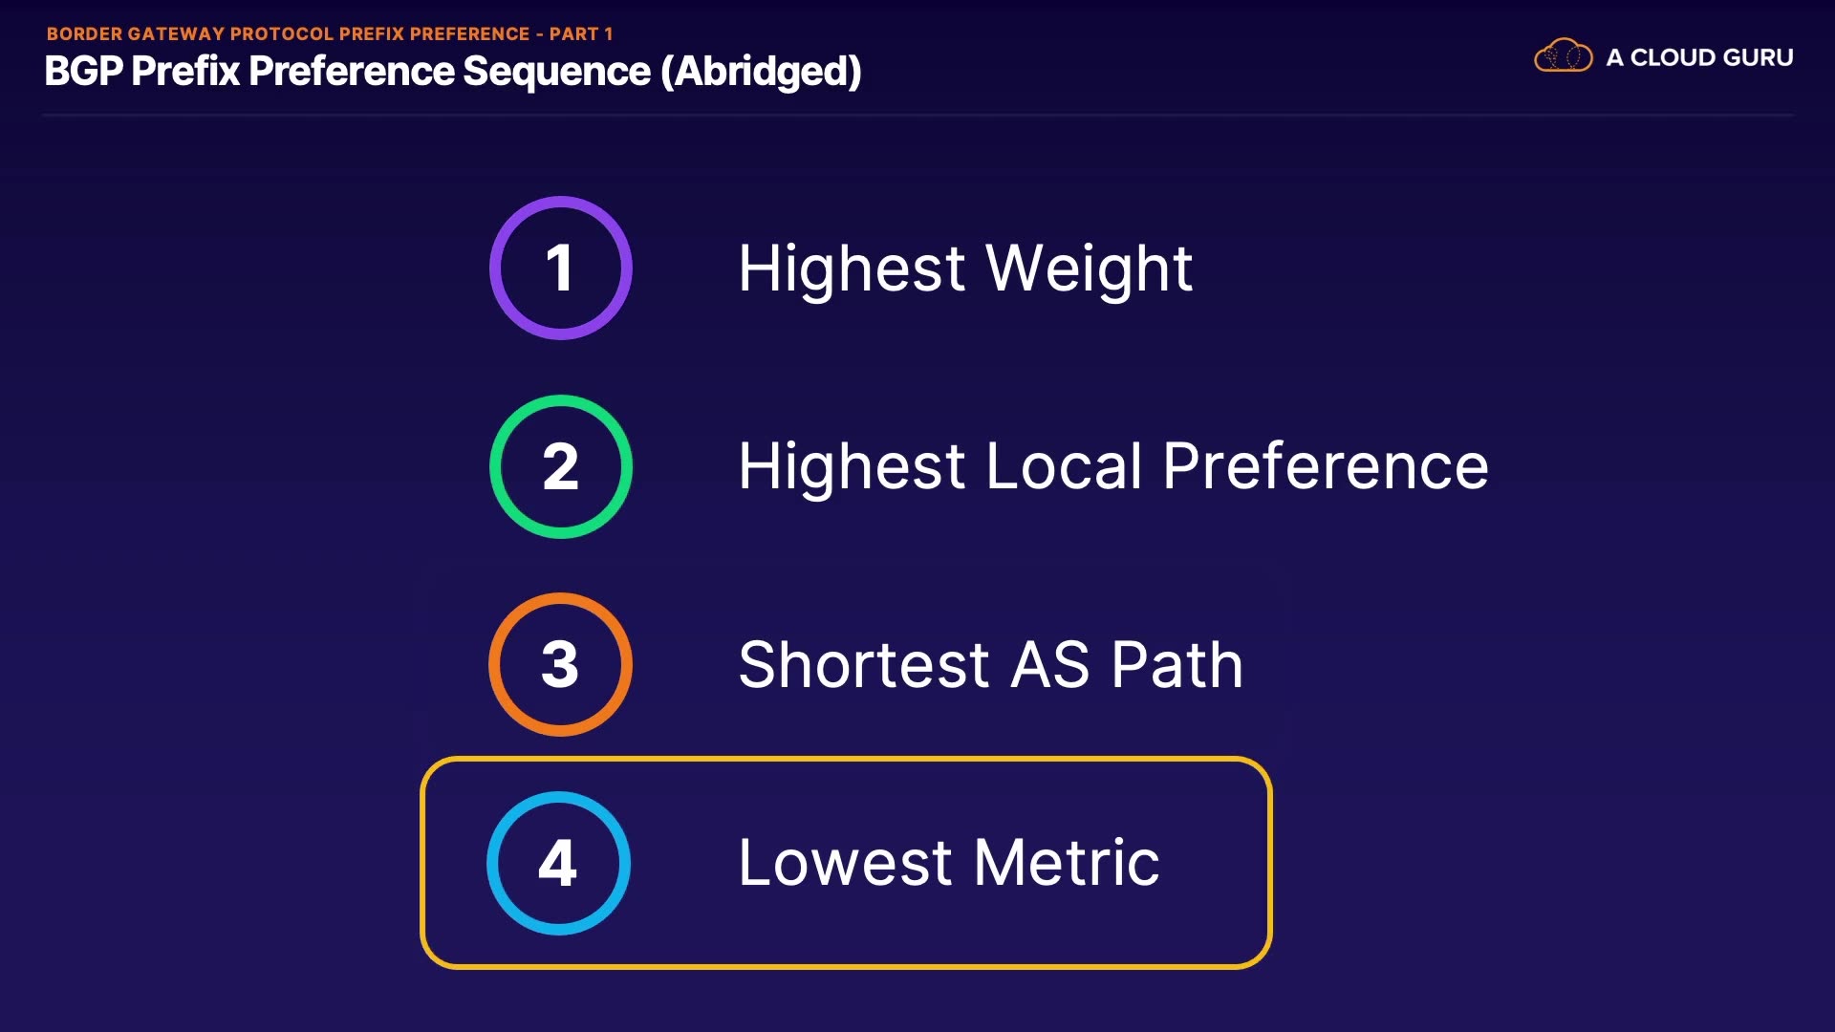Viewport: 1835px width, 1032px height.
Task: Click "PART 1" in the orange subtitle
Action: pyautogui.click(x=581, y=33)
